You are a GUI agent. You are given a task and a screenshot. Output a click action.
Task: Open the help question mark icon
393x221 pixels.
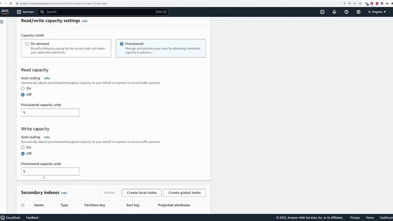click(x=346, y=12)
